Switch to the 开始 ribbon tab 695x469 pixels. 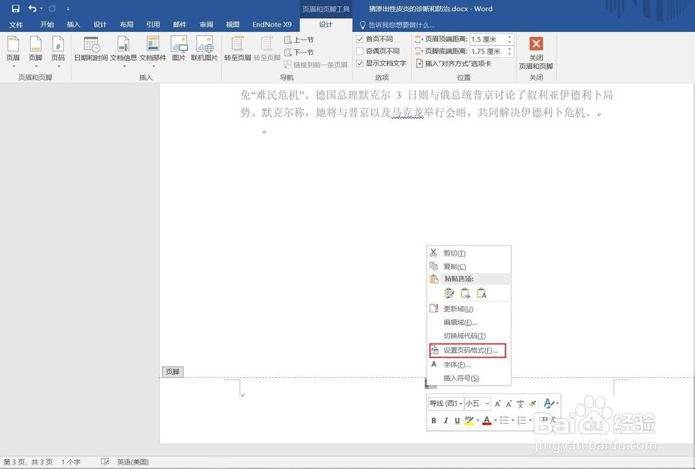point(47,25)
